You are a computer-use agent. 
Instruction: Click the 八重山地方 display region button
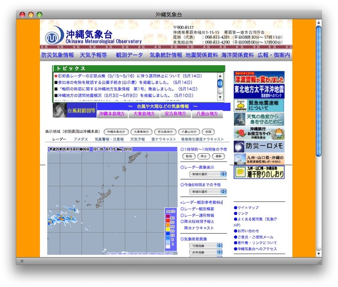[x=189, y=131]
